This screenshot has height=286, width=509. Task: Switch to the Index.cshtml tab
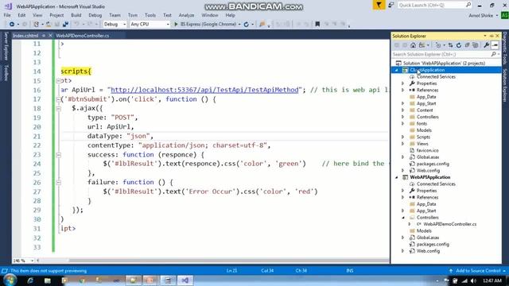click(25, 36)
